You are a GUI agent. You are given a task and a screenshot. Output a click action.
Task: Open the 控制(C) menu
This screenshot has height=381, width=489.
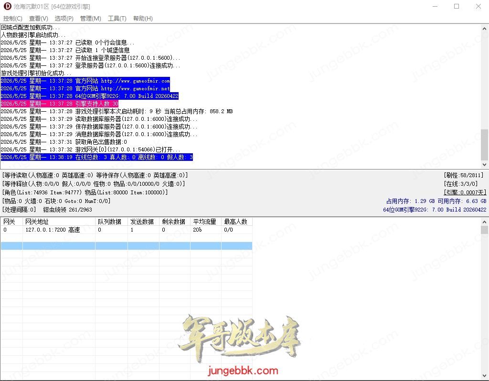coord(13,19)
